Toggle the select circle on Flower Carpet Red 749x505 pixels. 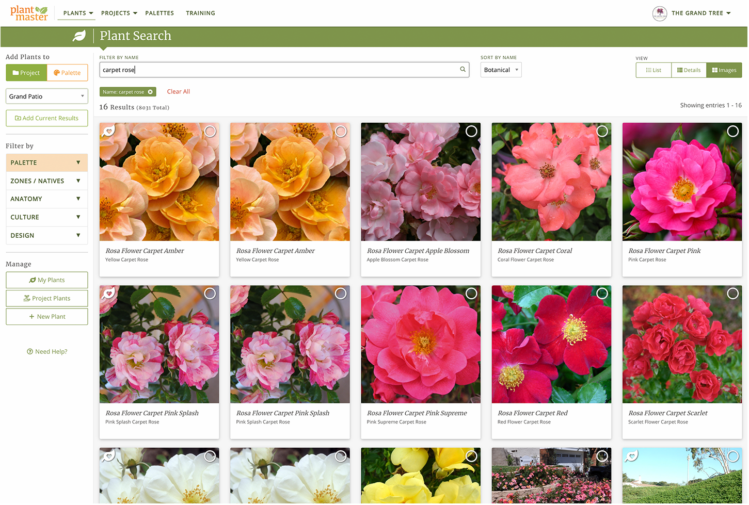pyautogui.click(x=602, y=294)
